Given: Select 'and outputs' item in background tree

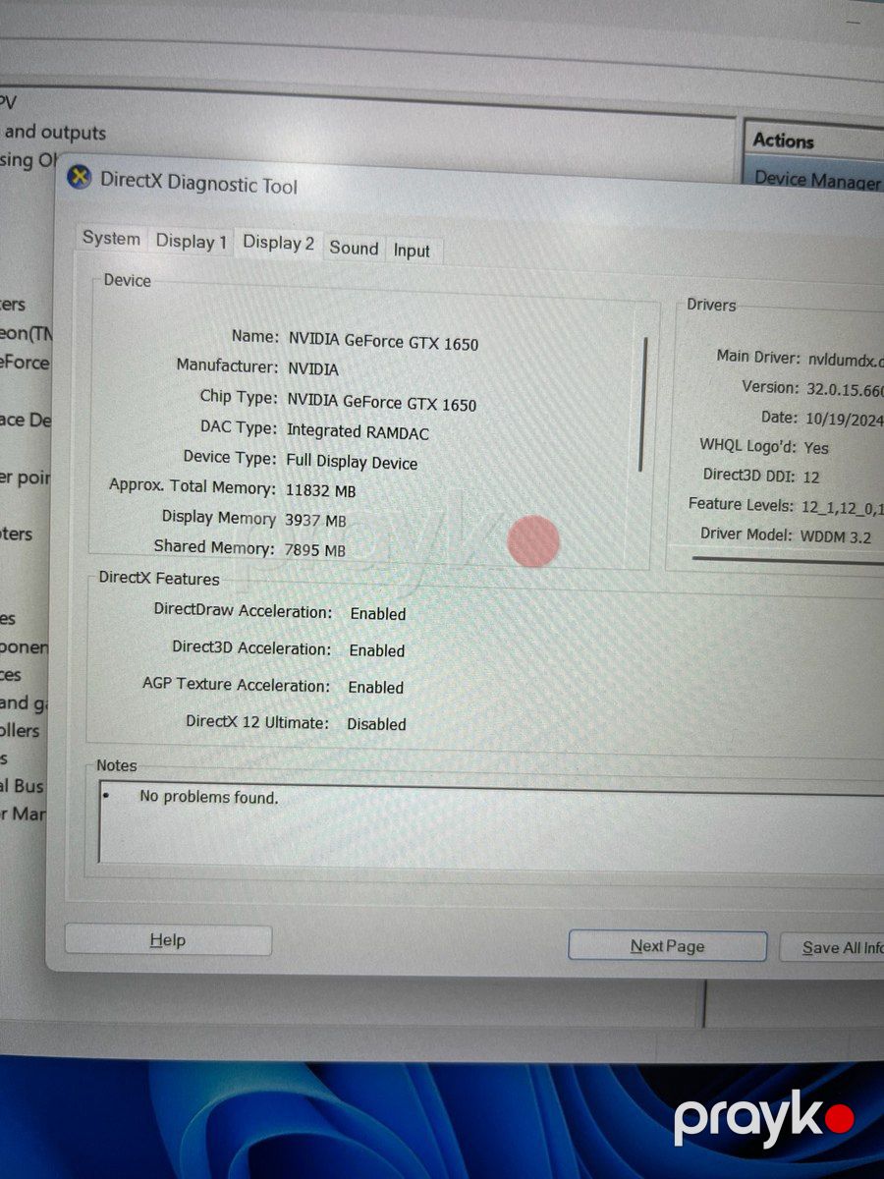Looking at the screenshot, I should pos(54,132).
